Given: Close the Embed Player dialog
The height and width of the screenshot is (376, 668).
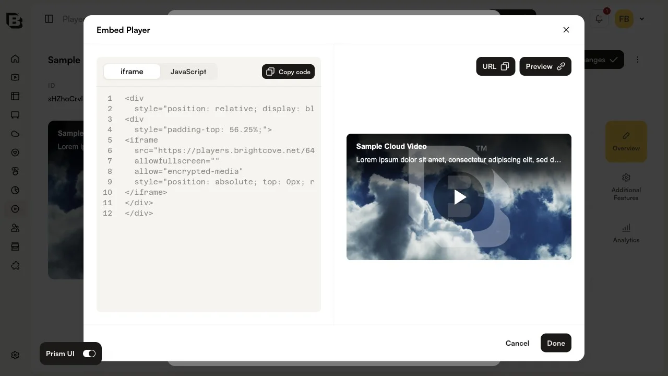Looking at the screenshot, I should tap(566, 30).
